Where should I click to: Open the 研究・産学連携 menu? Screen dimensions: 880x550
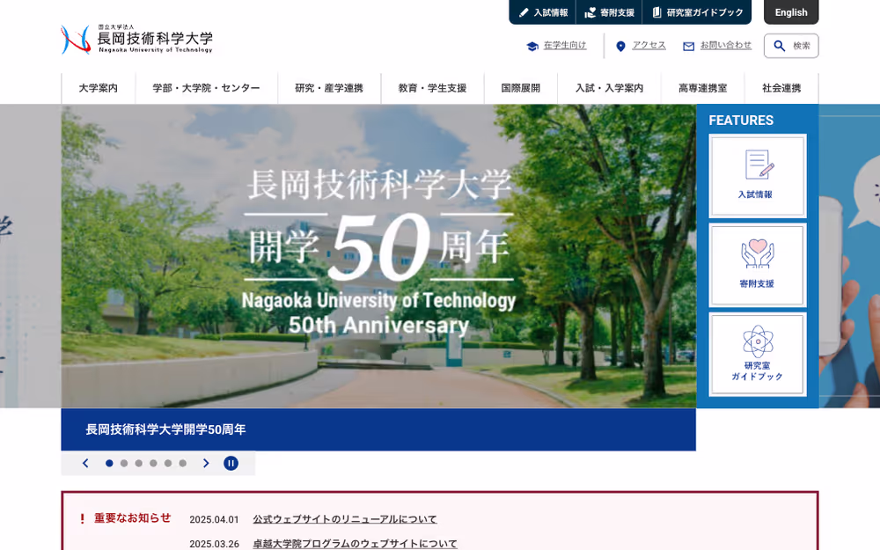(329, 88)
